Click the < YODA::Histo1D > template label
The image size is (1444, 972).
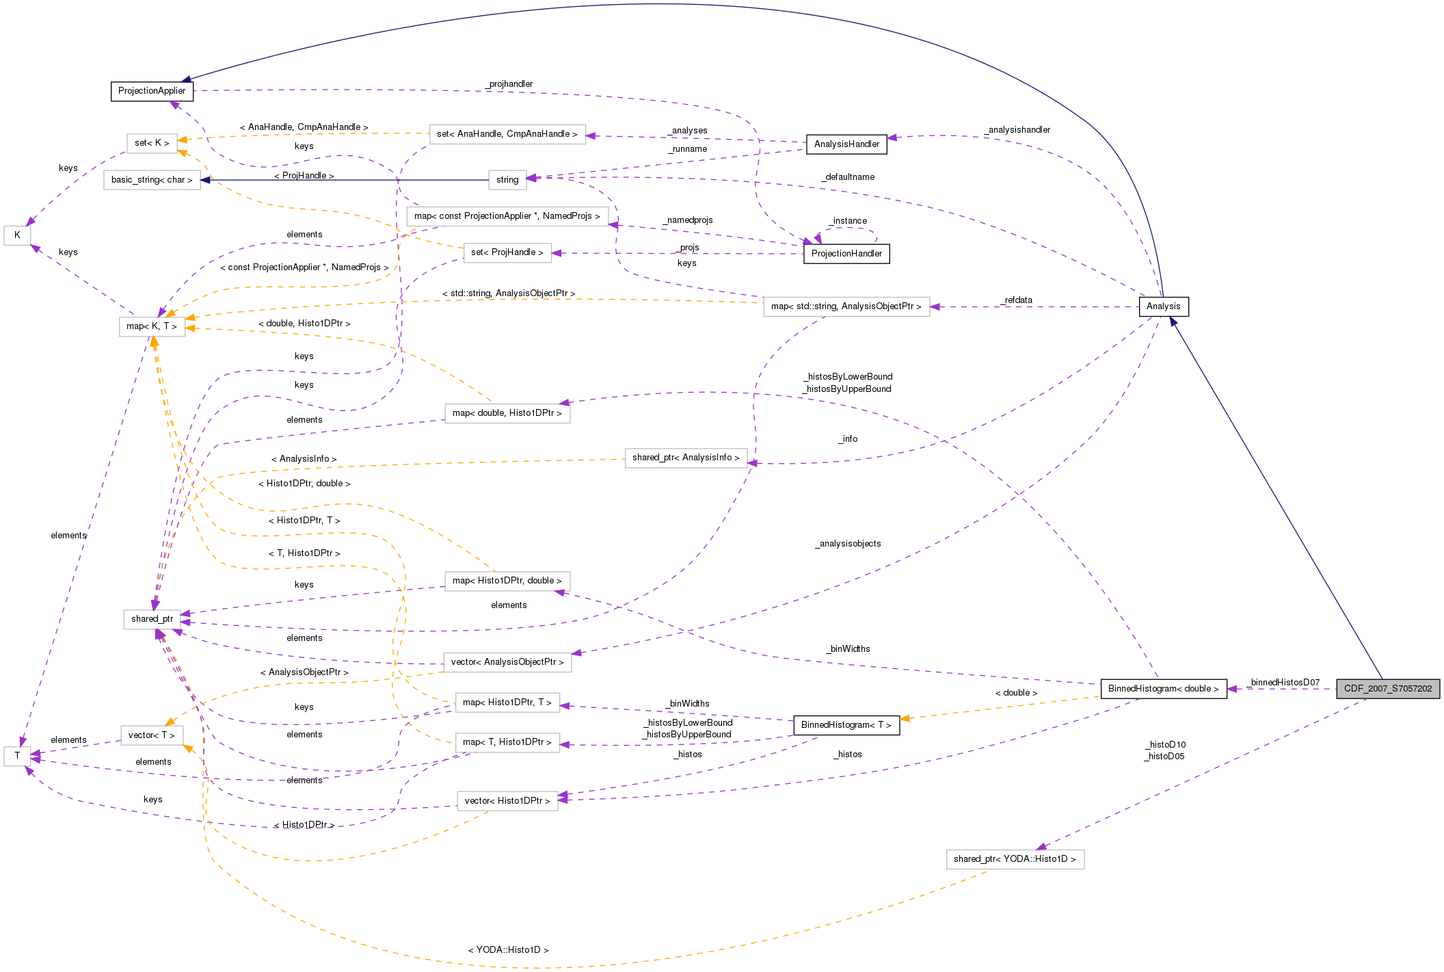click(x=509, y=950)
